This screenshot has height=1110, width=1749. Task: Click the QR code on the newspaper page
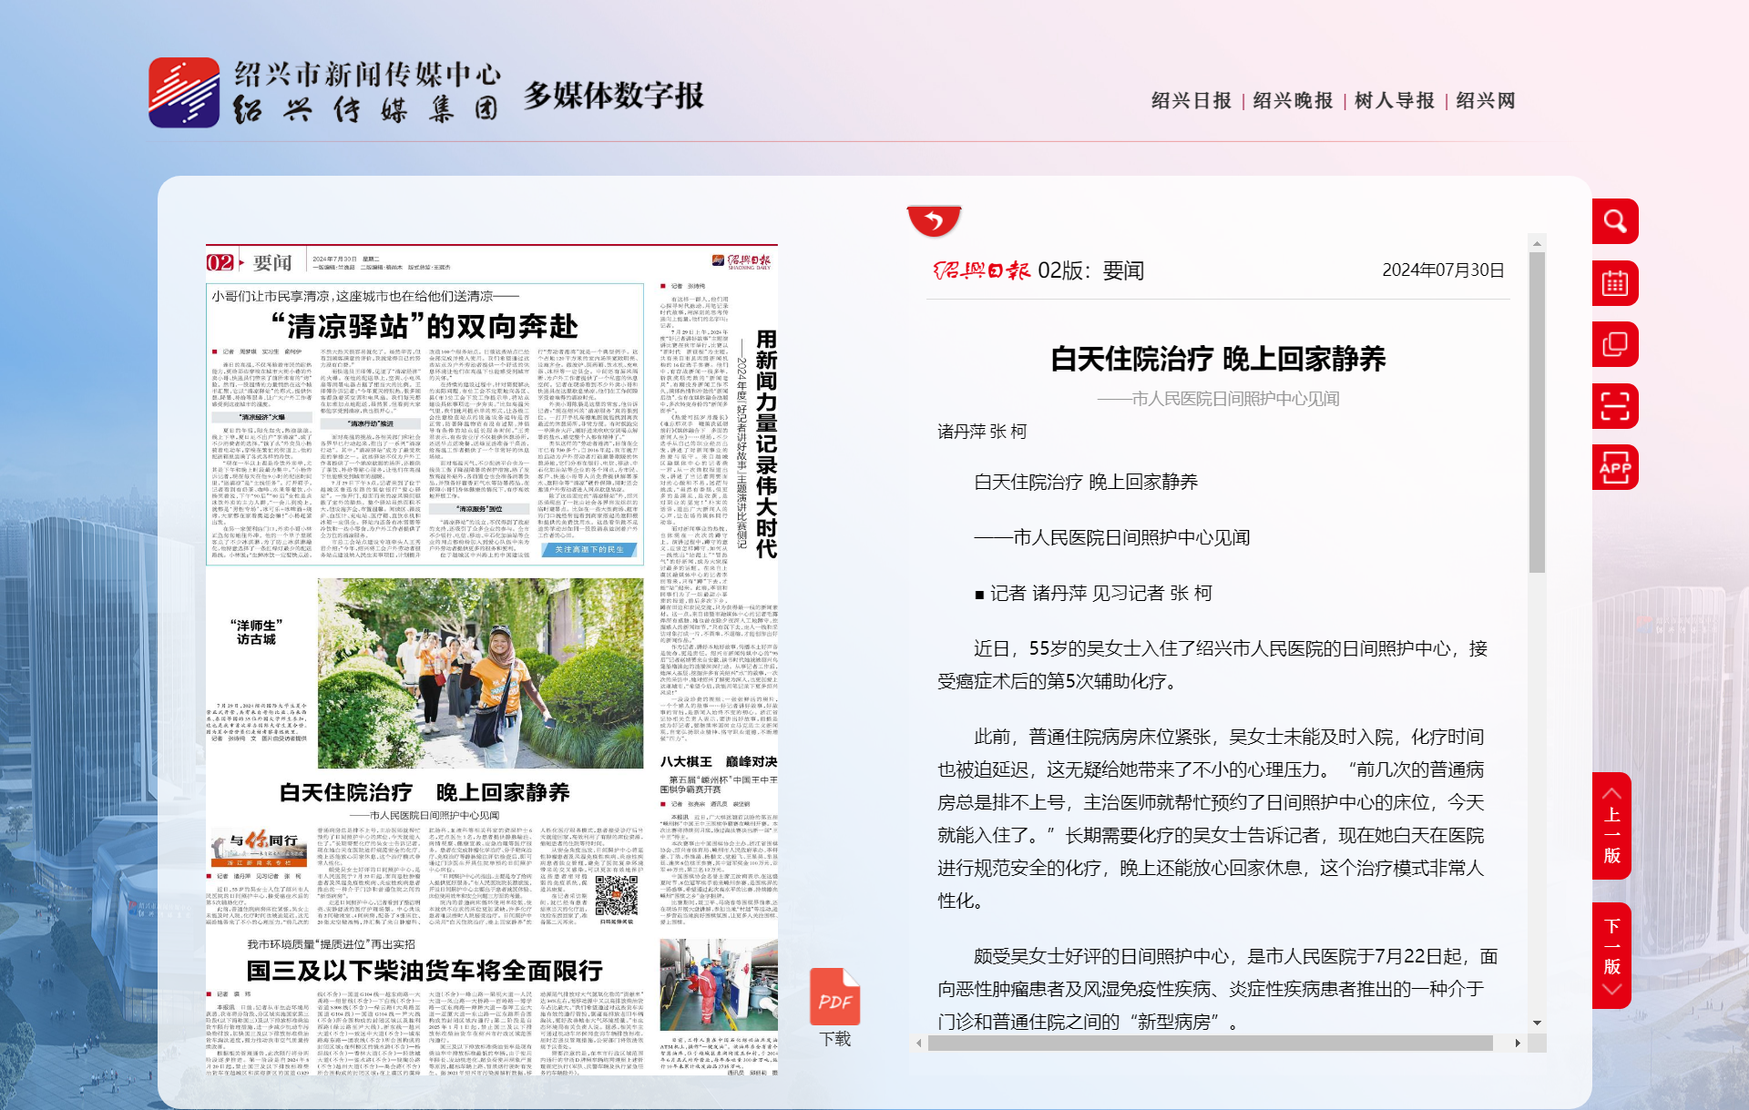pyautogui.click(x=617, y=894)
